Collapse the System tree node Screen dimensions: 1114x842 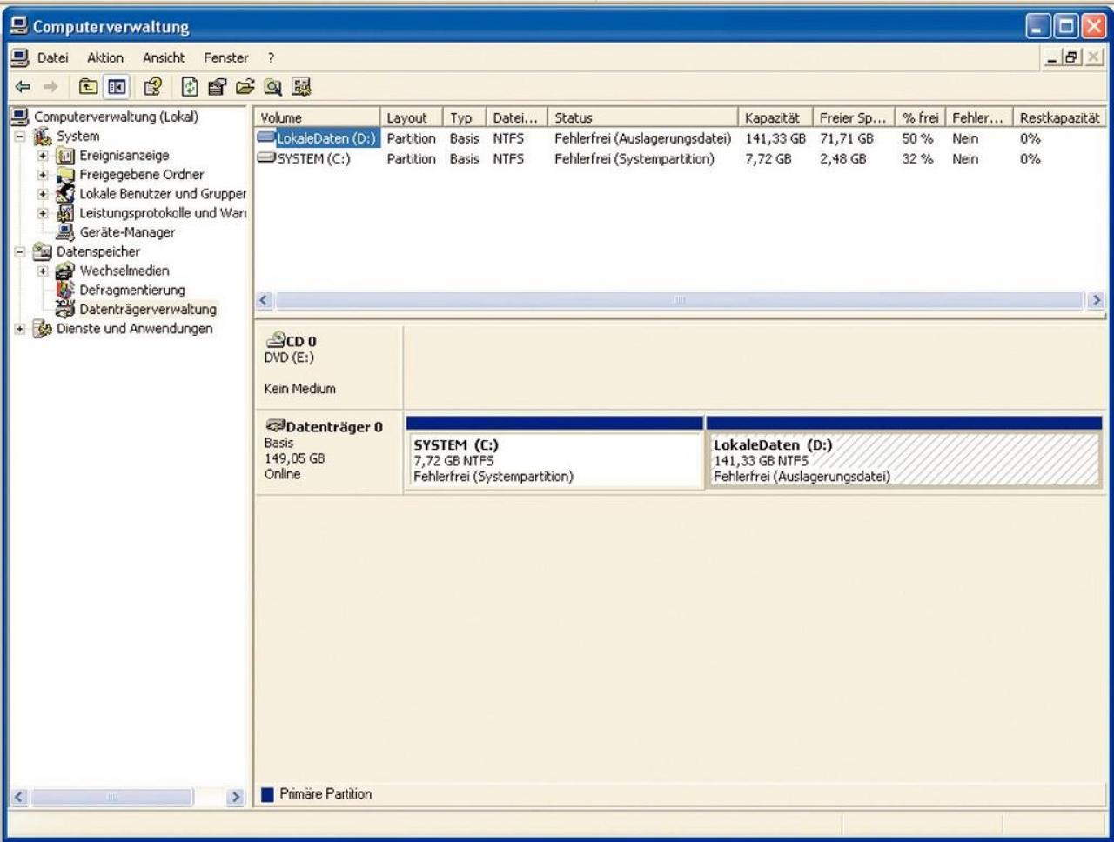click(x=20, y=137)
